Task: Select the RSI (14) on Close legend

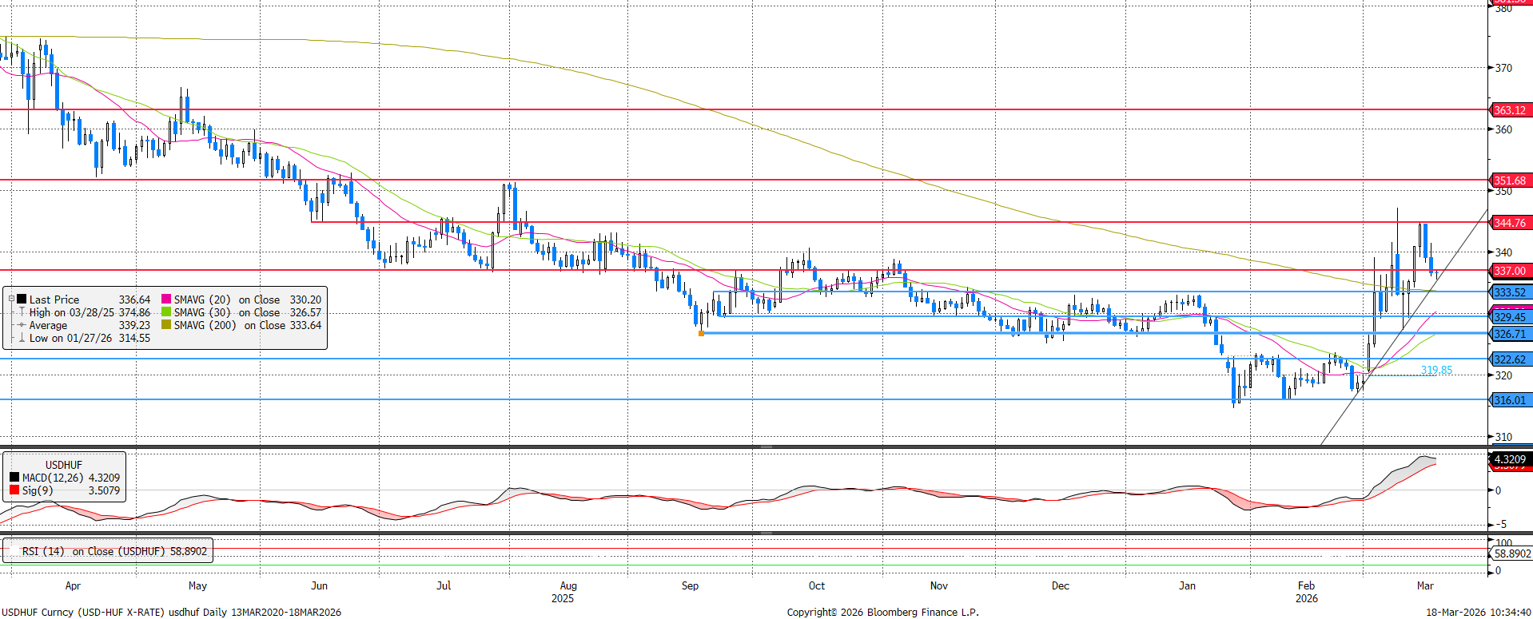Action: tap(113, 551)
